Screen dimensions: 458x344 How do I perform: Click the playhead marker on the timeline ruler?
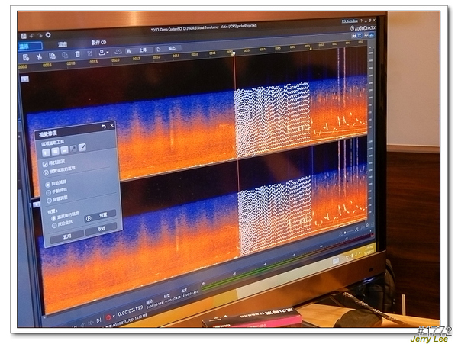coord(233,53)
